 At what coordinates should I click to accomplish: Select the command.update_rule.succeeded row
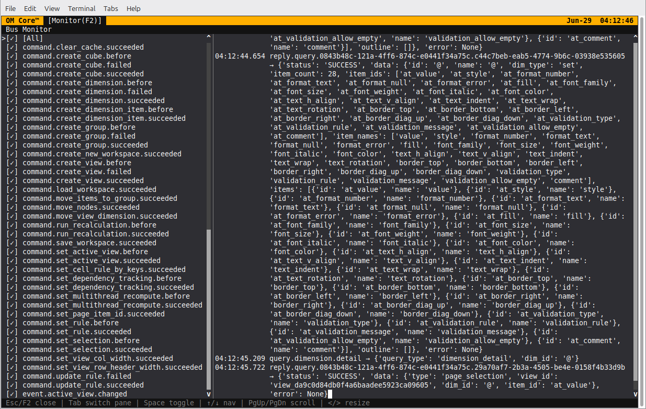point(104,385)
